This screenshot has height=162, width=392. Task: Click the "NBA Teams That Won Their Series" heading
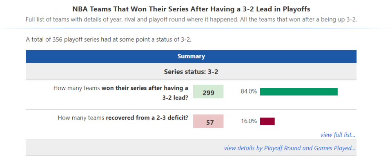(191, 9)
